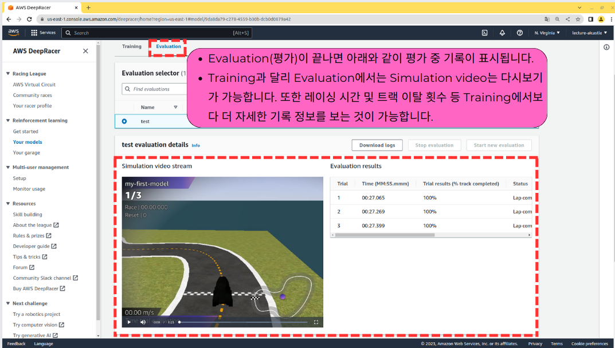Open lecture-alcastle account dropdown
Image resolution: width=615 pixels, height=348 pixels.
pos(590,33)
